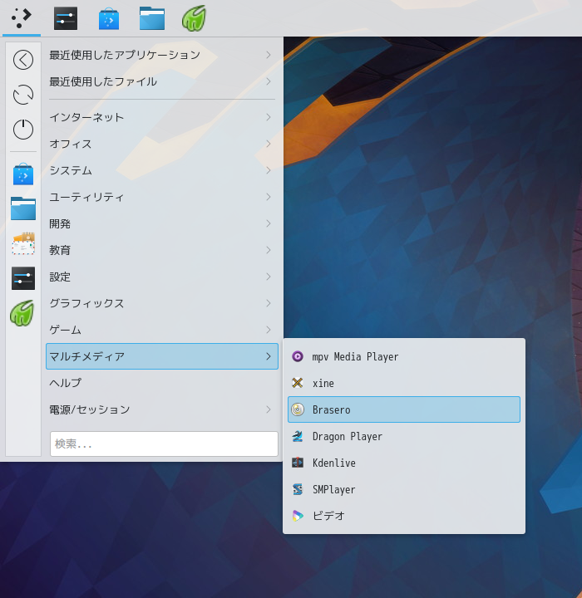
Task: Click the reboot circular arrows icon
Action: pos(23,95)
